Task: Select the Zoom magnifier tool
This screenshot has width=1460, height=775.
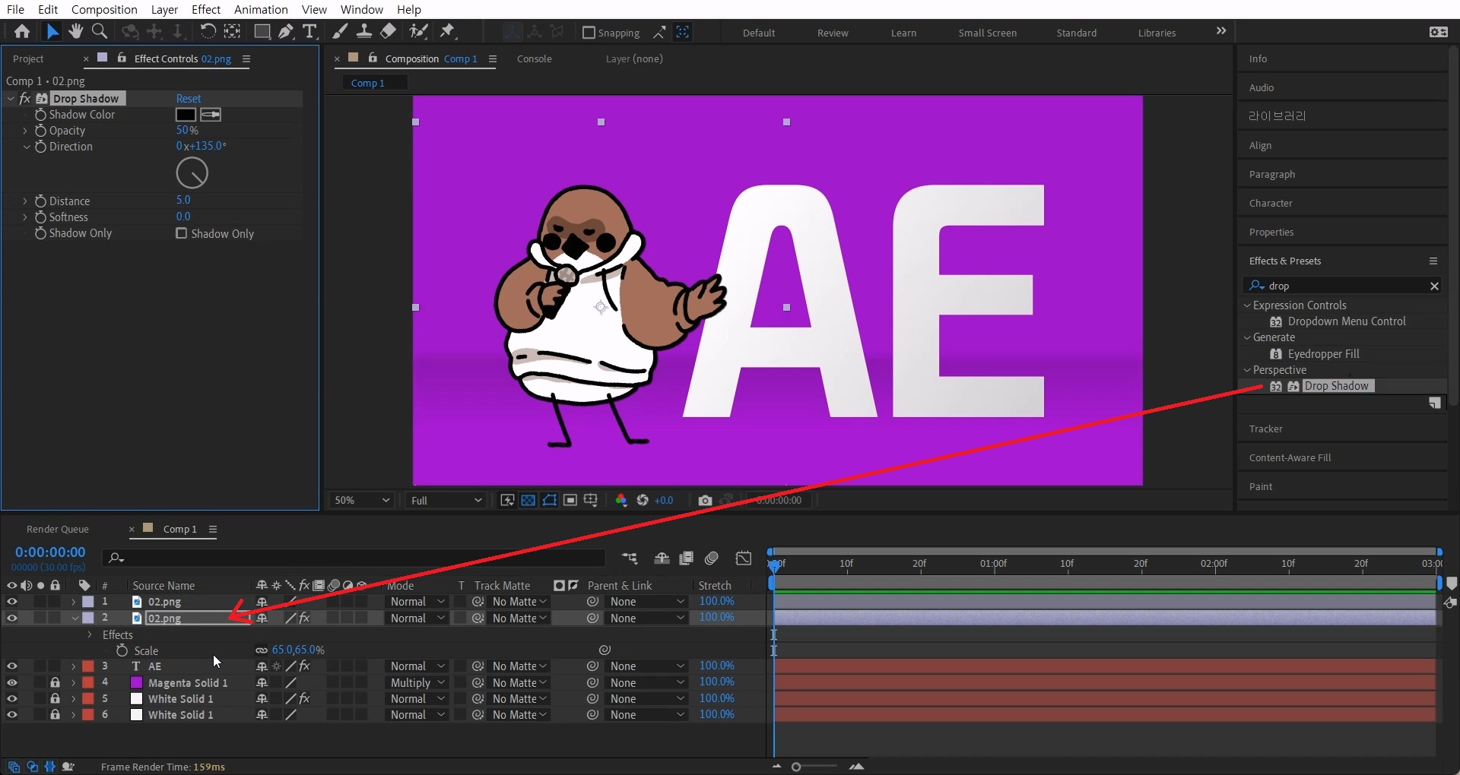Action: click(99, 31)
